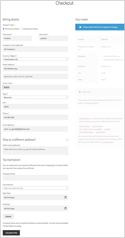Select the Personal purchase radio button

[4, 29]
